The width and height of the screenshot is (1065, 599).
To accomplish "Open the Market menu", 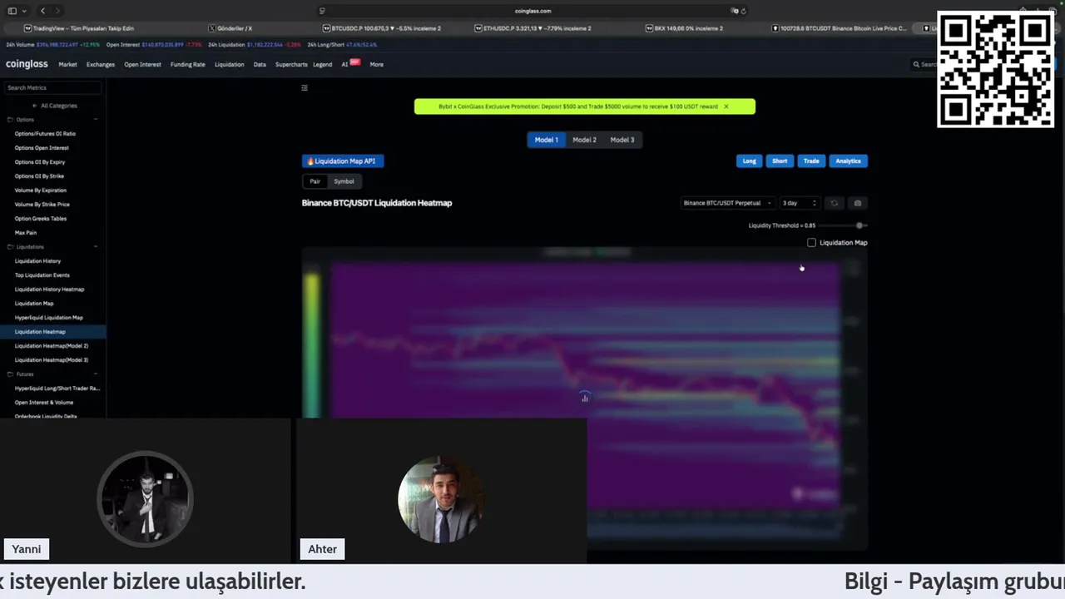I will 67,64.
